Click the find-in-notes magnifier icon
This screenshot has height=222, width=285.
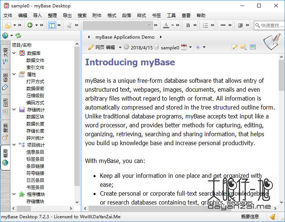(x=243, y=47)
